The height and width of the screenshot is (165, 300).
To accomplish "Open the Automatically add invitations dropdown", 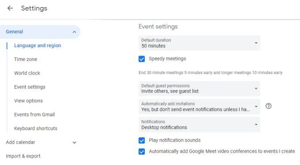I will 199,107.
